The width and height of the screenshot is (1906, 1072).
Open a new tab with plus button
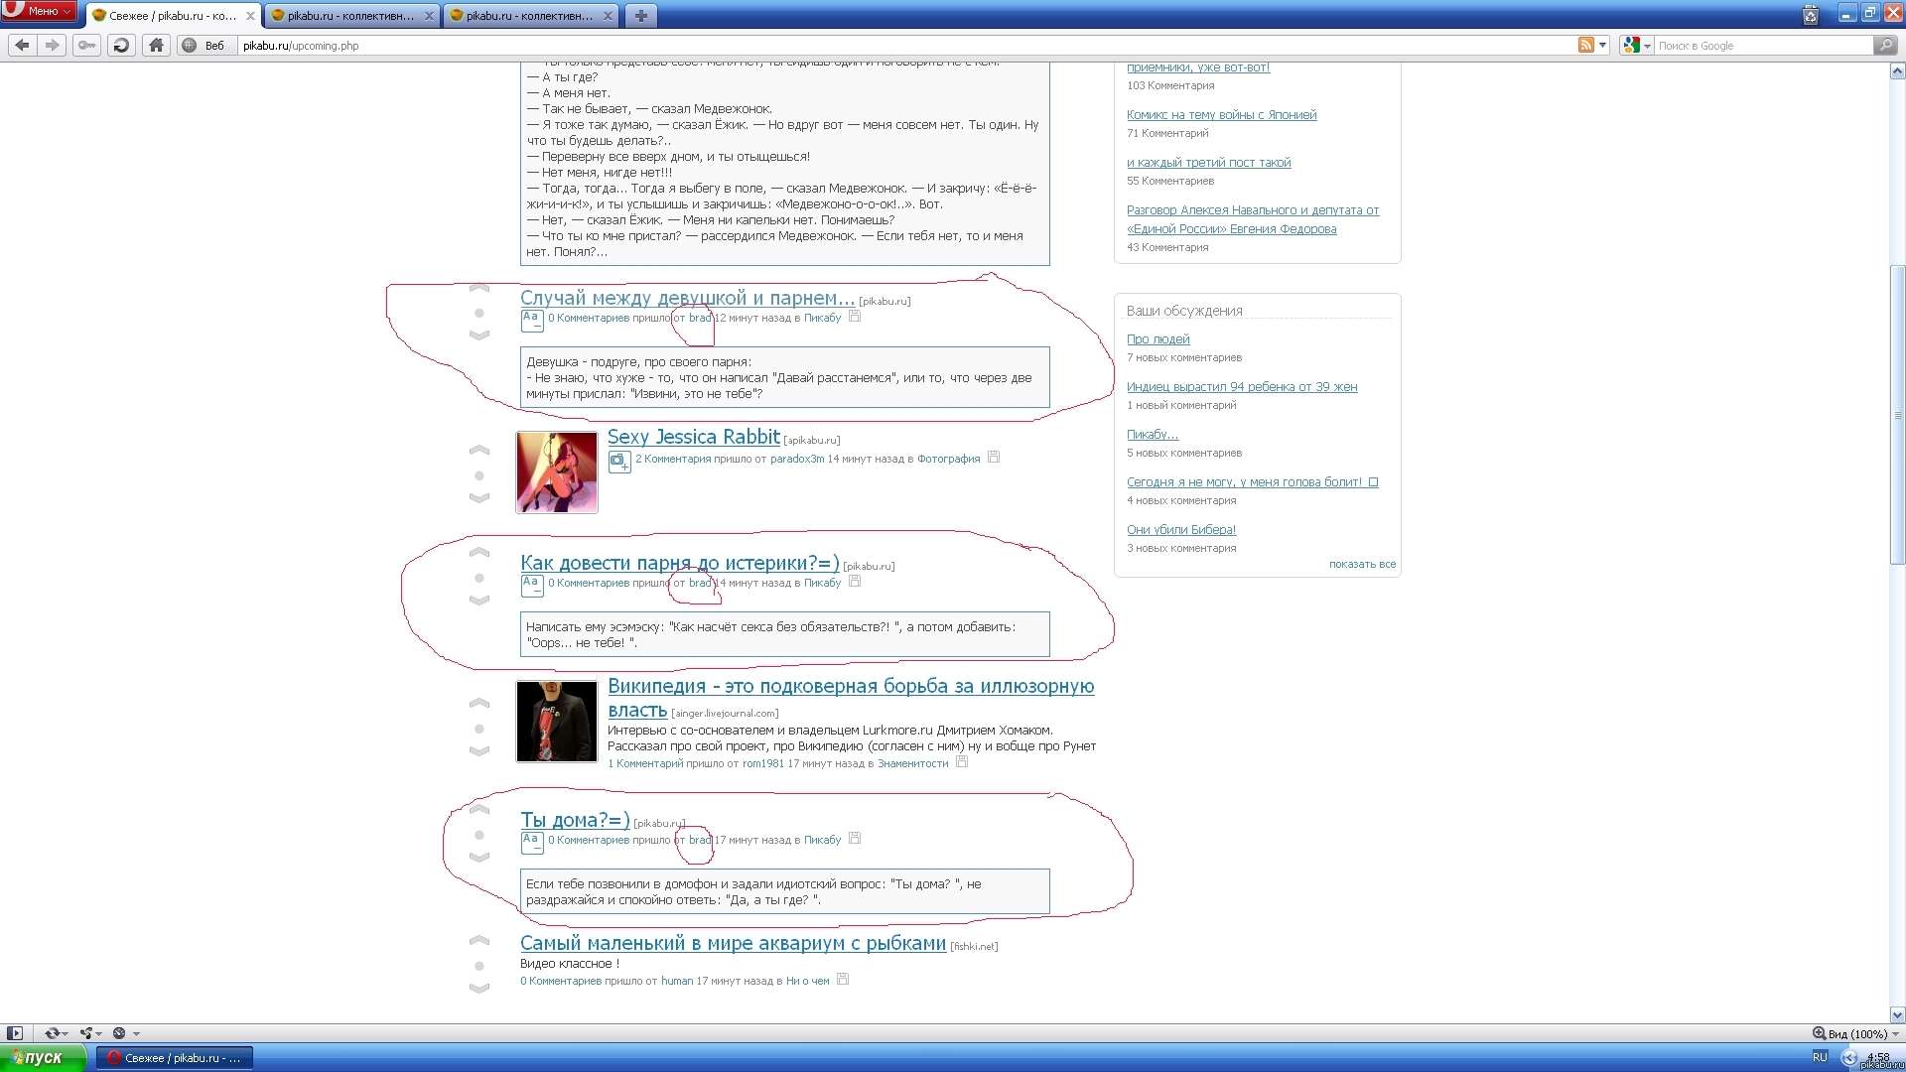pos(640,15)
